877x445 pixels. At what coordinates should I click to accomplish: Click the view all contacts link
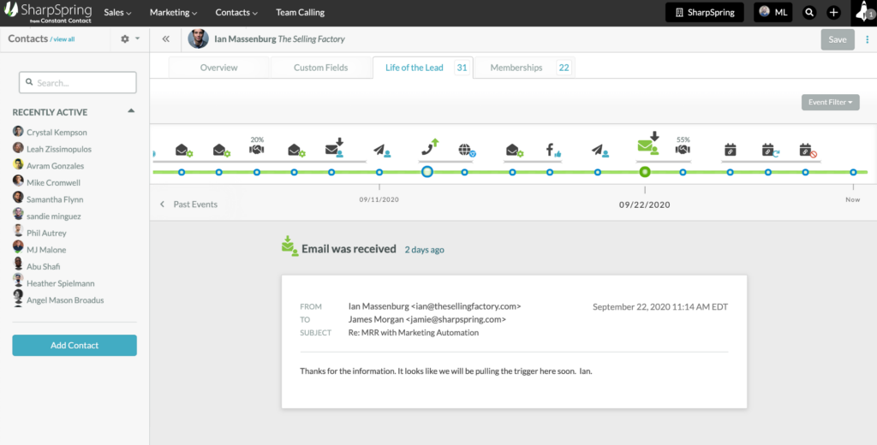pos(63,39)
